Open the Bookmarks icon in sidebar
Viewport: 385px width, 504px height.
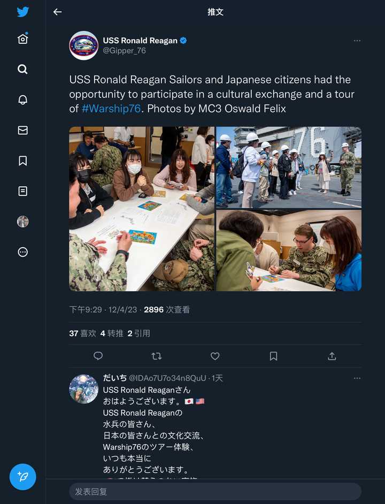tap(22, 161)
